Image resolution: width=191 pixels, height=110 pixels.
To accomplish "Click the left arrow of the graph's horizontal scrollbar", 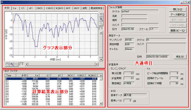I will (26, 64).
